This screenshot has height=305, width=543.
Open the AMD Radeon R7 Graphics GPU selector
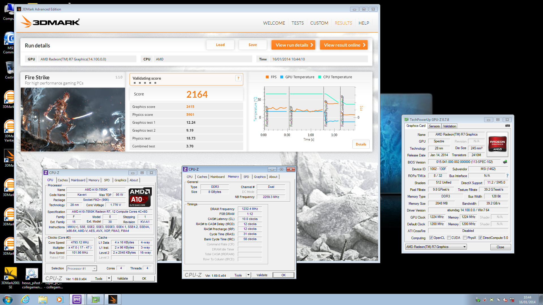point(436,247)
